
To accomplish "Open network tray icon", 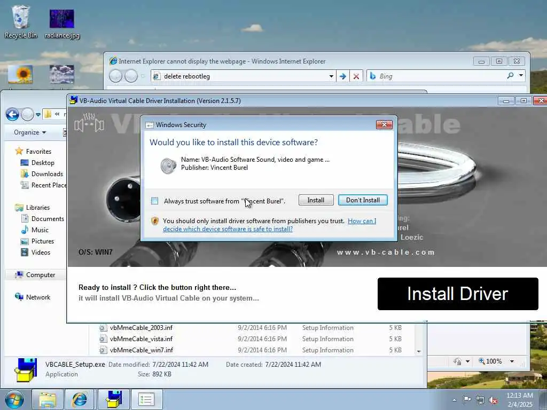I will tap(480, 400).
